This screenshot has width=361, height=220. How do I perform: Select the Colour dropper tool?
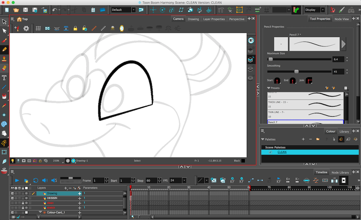4,105
